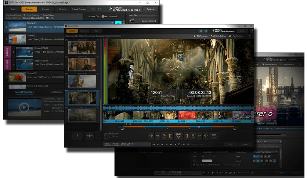This screenshot has width=307, height=178.
Task: Step to next keyframe orange arrow icon
Action: pyautogui.click(x=199, y=136)
